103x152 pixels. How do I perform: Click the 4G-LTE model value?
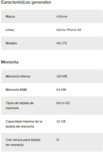(x=62, y=43)
